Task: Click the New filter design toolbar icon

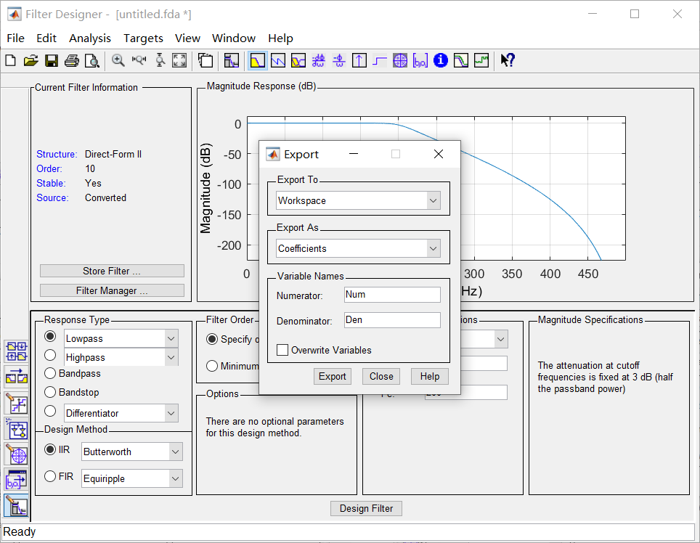Action: 10,60
